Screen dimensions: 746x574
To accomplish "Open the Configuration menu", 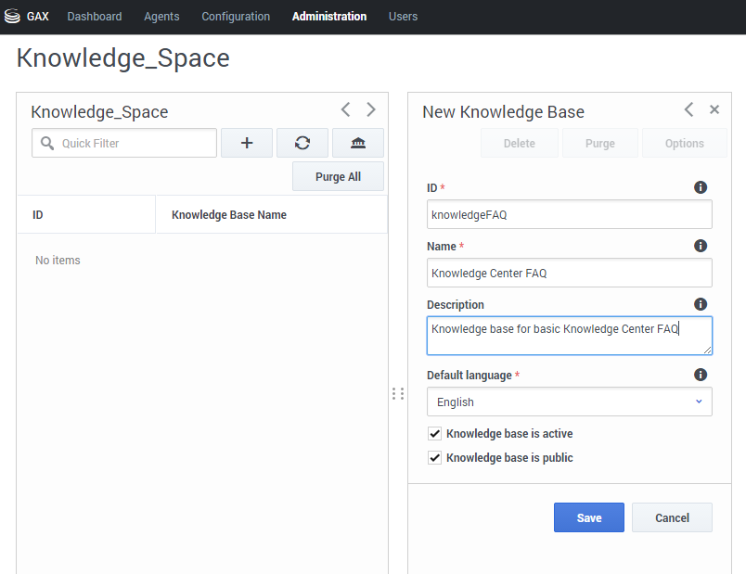I will pos(236,16).
